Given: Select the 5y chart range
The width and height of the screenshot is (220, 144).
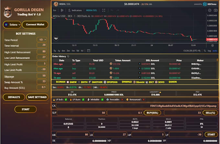Looking at the screenshot, I should click(x=55, y=51).
